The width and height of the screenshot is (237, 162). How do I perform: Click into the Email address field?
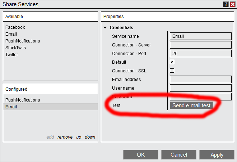(x=201, y=80)
